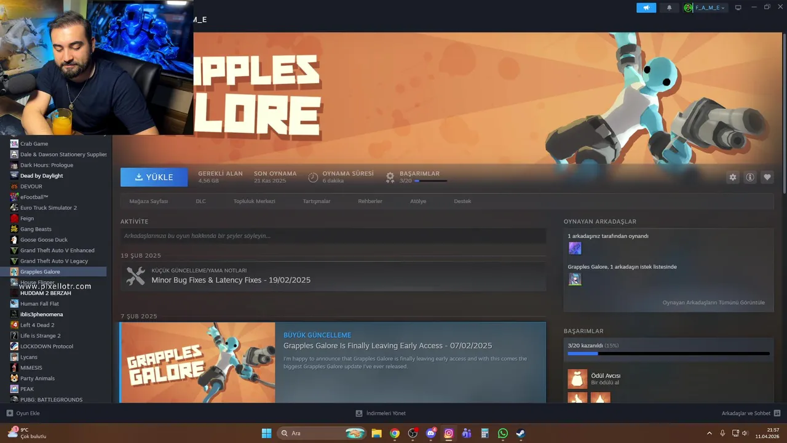
Task: Select Grand Theft Auto V Enhanced
Action: point(57,250)
